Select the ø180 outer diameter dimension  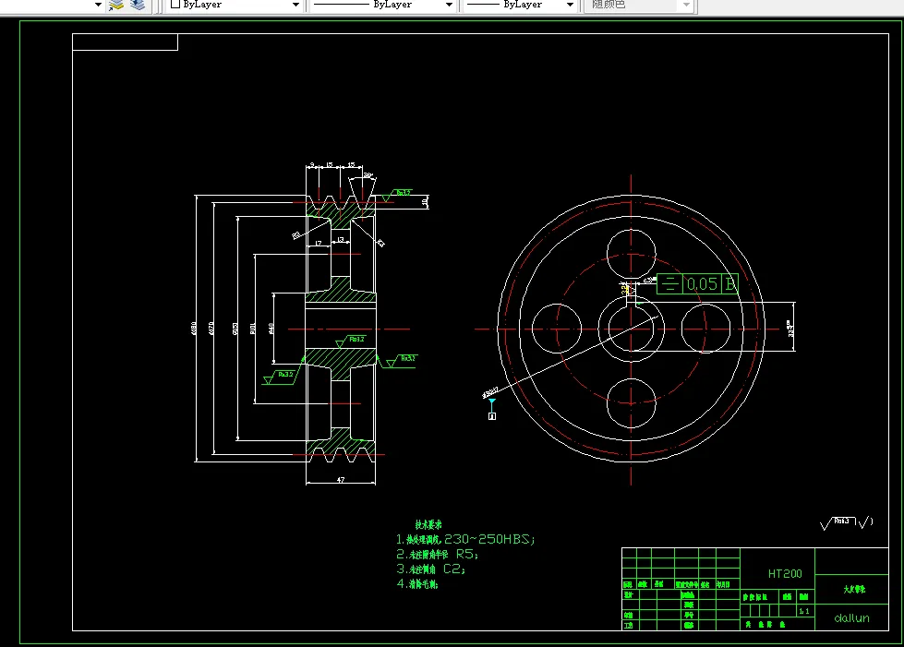194,328
